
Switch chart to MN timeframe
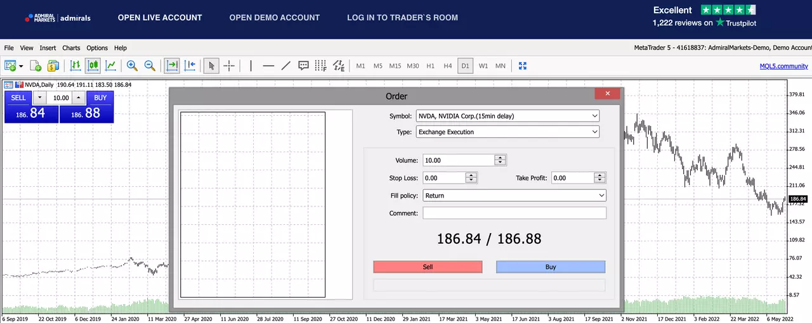501,66
